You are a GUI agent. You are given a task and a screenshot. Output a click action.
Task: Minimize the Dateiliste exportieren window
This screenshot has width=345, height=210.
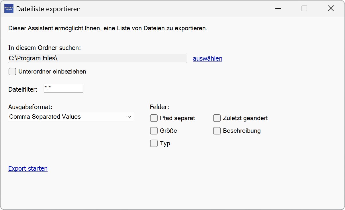(x=278, y=9)
